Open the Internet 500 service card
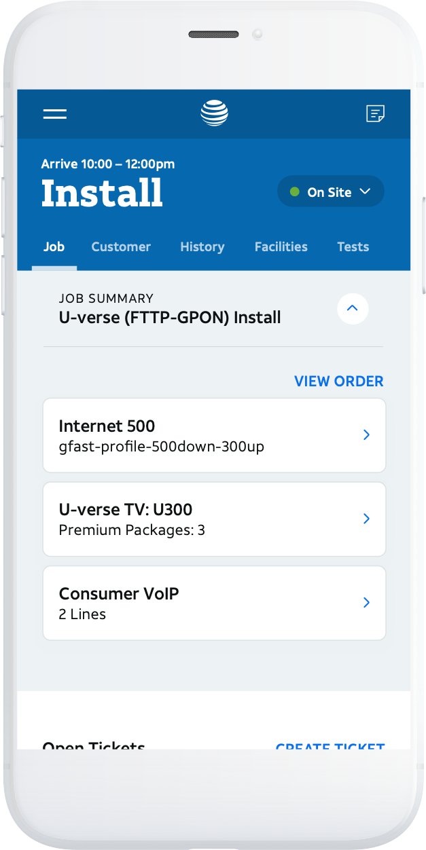The image size is (426, 850). 214,435
